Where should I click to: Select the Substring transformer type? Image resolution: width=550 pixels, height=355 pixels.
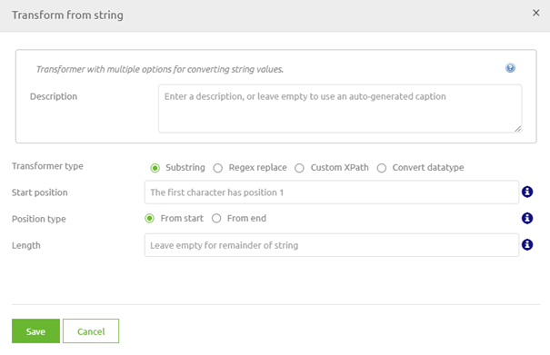point(155,168)
